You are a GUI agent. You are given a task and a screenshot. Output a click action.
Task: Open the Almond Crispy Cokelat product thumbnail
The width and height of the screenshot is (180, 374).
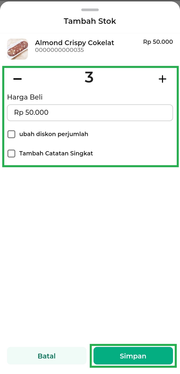[x=17, y=49]
